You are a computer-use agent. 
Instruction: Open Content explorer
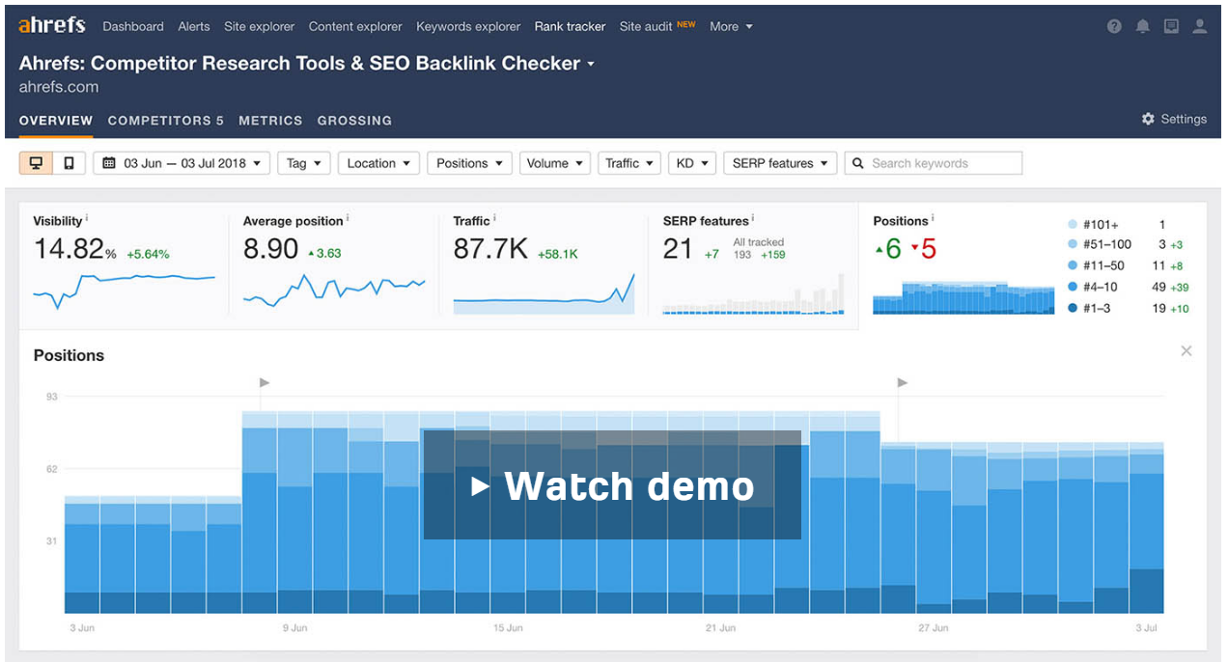[x=356, y=26]
